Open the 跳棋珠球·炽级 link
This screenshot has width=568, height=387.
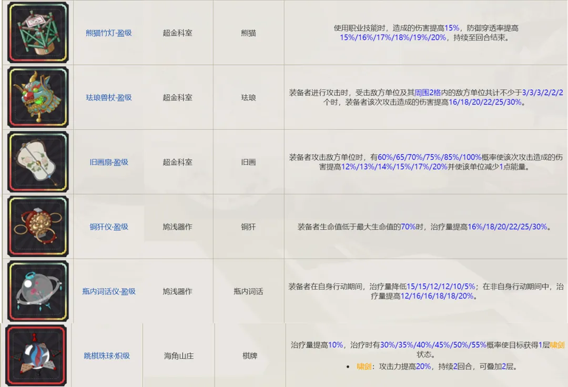[107, 355]
